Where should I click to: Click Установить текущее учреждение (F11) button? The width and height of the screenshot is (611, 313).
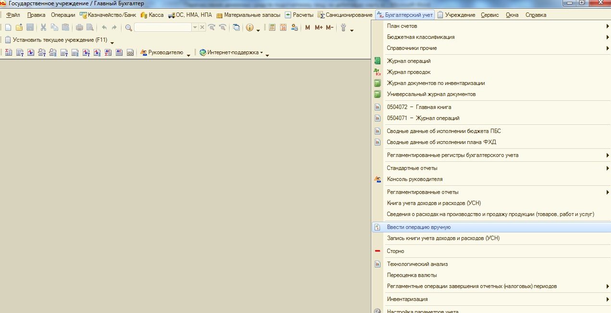[56, 40]
